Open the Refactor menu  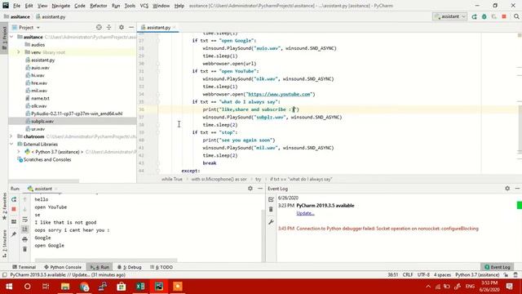98,6
